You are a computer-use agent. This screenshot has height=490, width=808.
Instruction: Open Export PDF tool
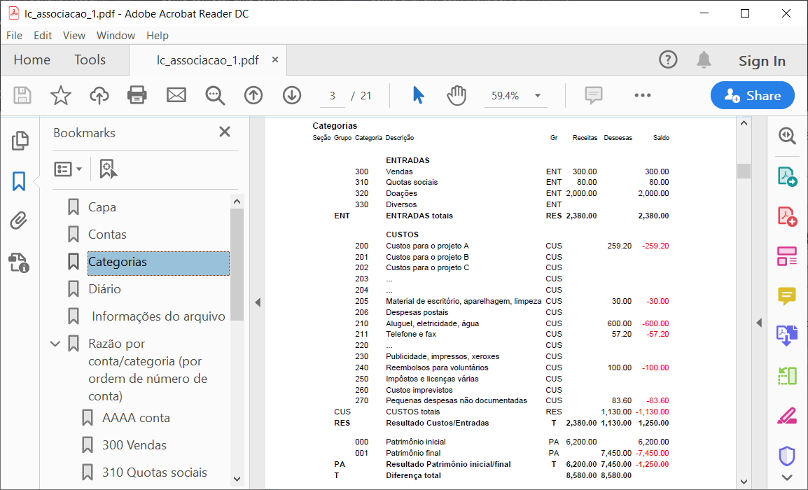[788, 176]
